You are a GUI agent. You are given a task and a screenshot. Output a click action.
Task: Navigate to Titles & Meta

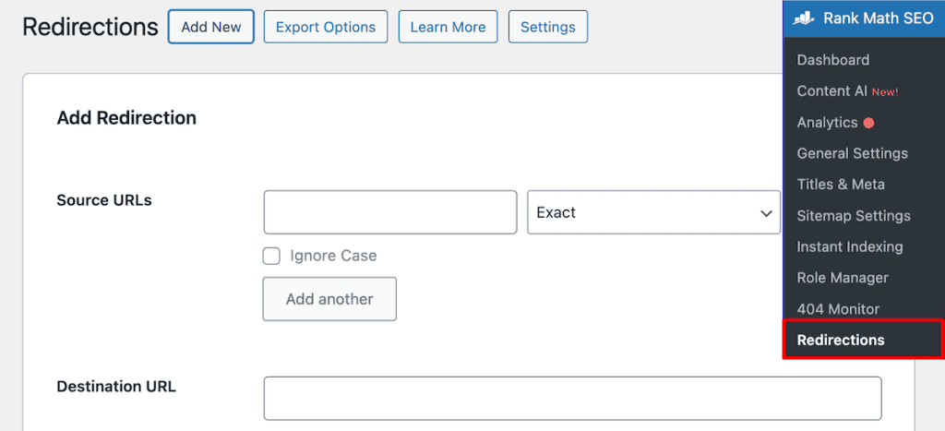pyautogui.click(x=840, y=185)
